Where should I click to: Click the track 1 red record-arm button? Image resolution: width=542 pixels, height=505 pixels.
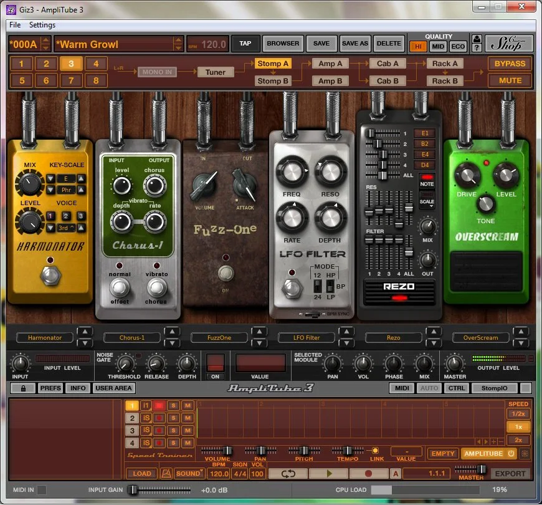pos(159,405)
